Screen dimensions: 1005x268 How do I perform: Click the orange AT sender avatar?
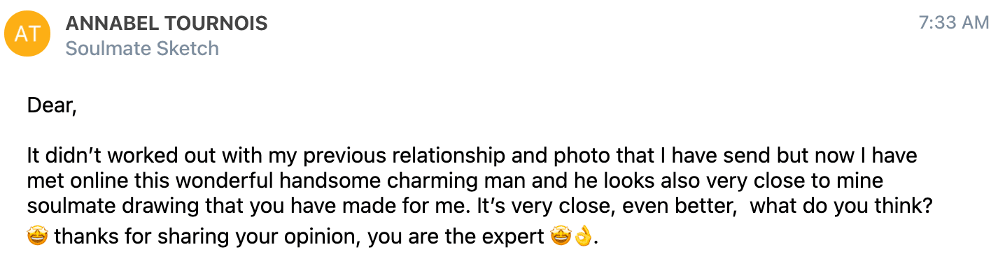(x=27, y=34)
